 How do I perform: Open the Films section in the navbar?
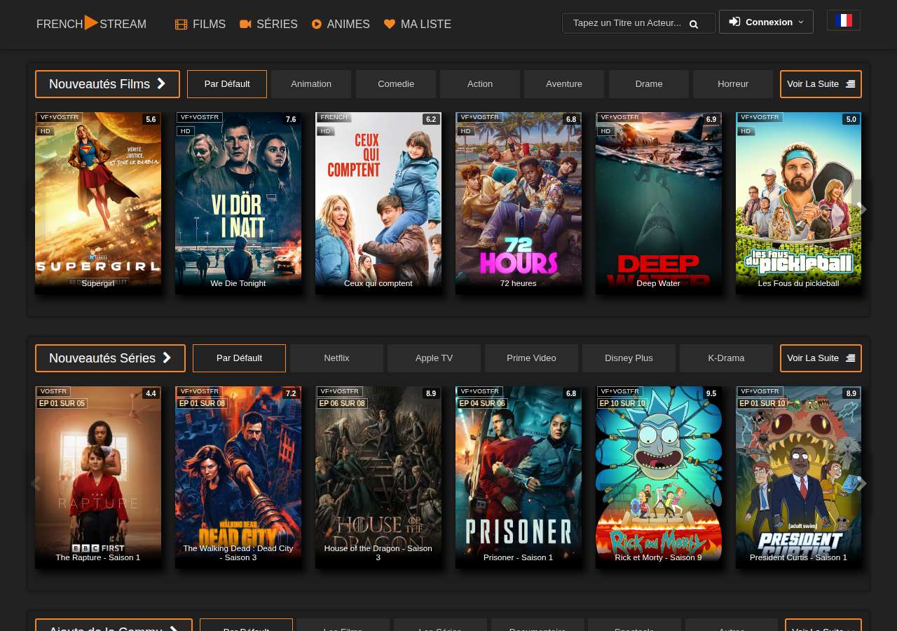point(200,25)
